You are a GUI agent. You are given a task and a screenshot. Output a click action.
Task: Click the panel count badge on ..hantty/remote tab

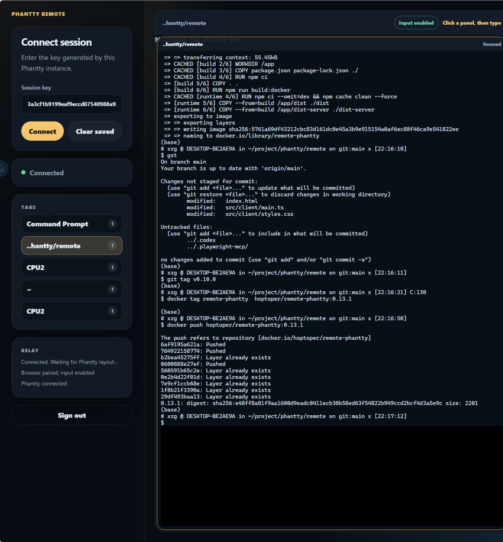click(x=112, y=246)
